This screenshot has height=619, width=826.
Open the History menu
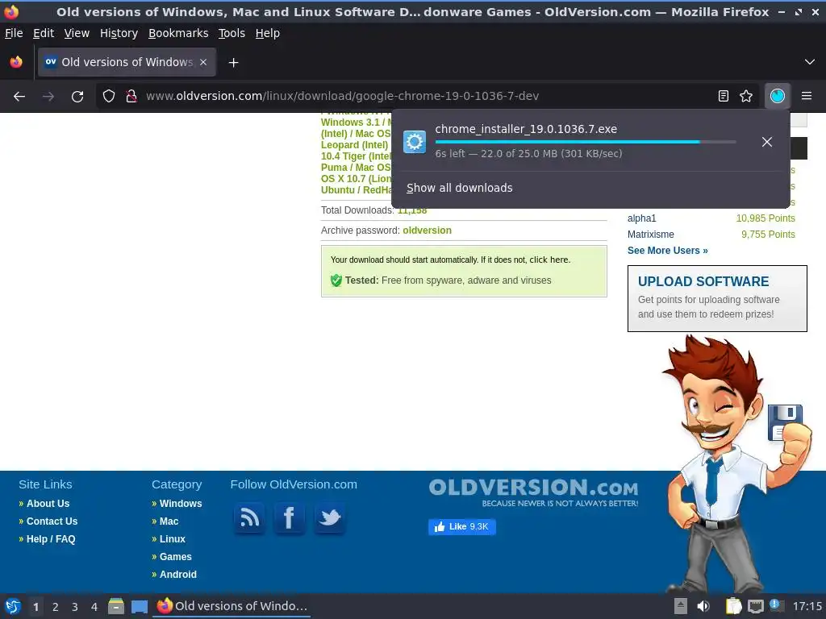[119, 33]
